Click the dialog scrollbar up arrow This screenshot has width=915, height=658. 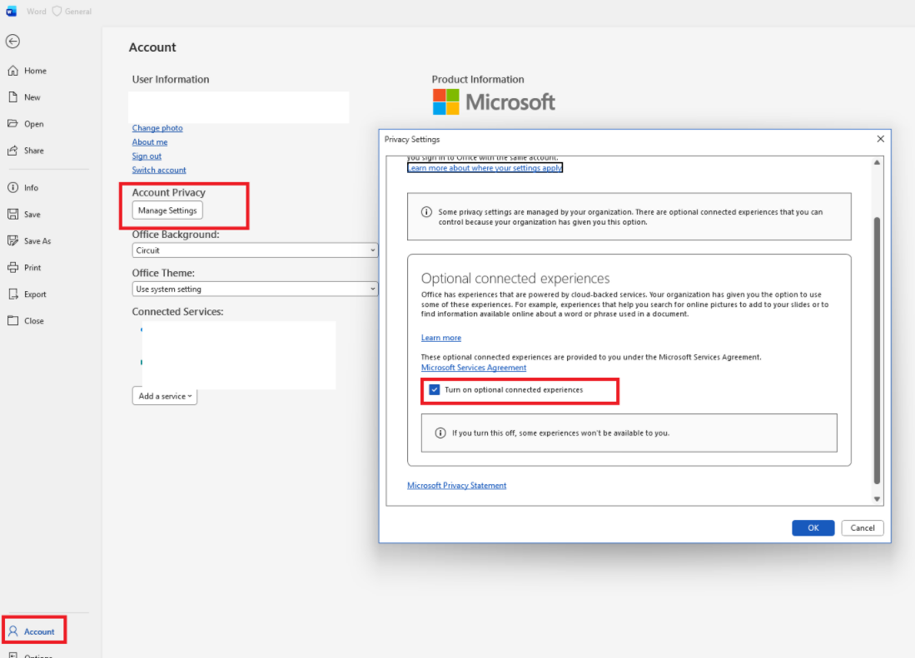coord(877,162)
